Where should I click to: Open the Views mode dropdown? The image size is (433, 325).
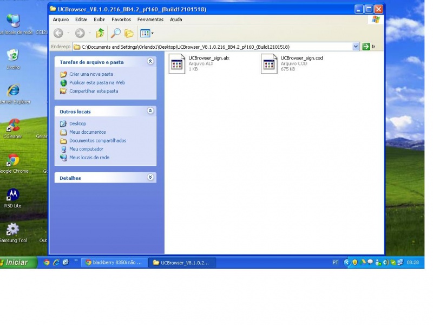pos(147,34)
